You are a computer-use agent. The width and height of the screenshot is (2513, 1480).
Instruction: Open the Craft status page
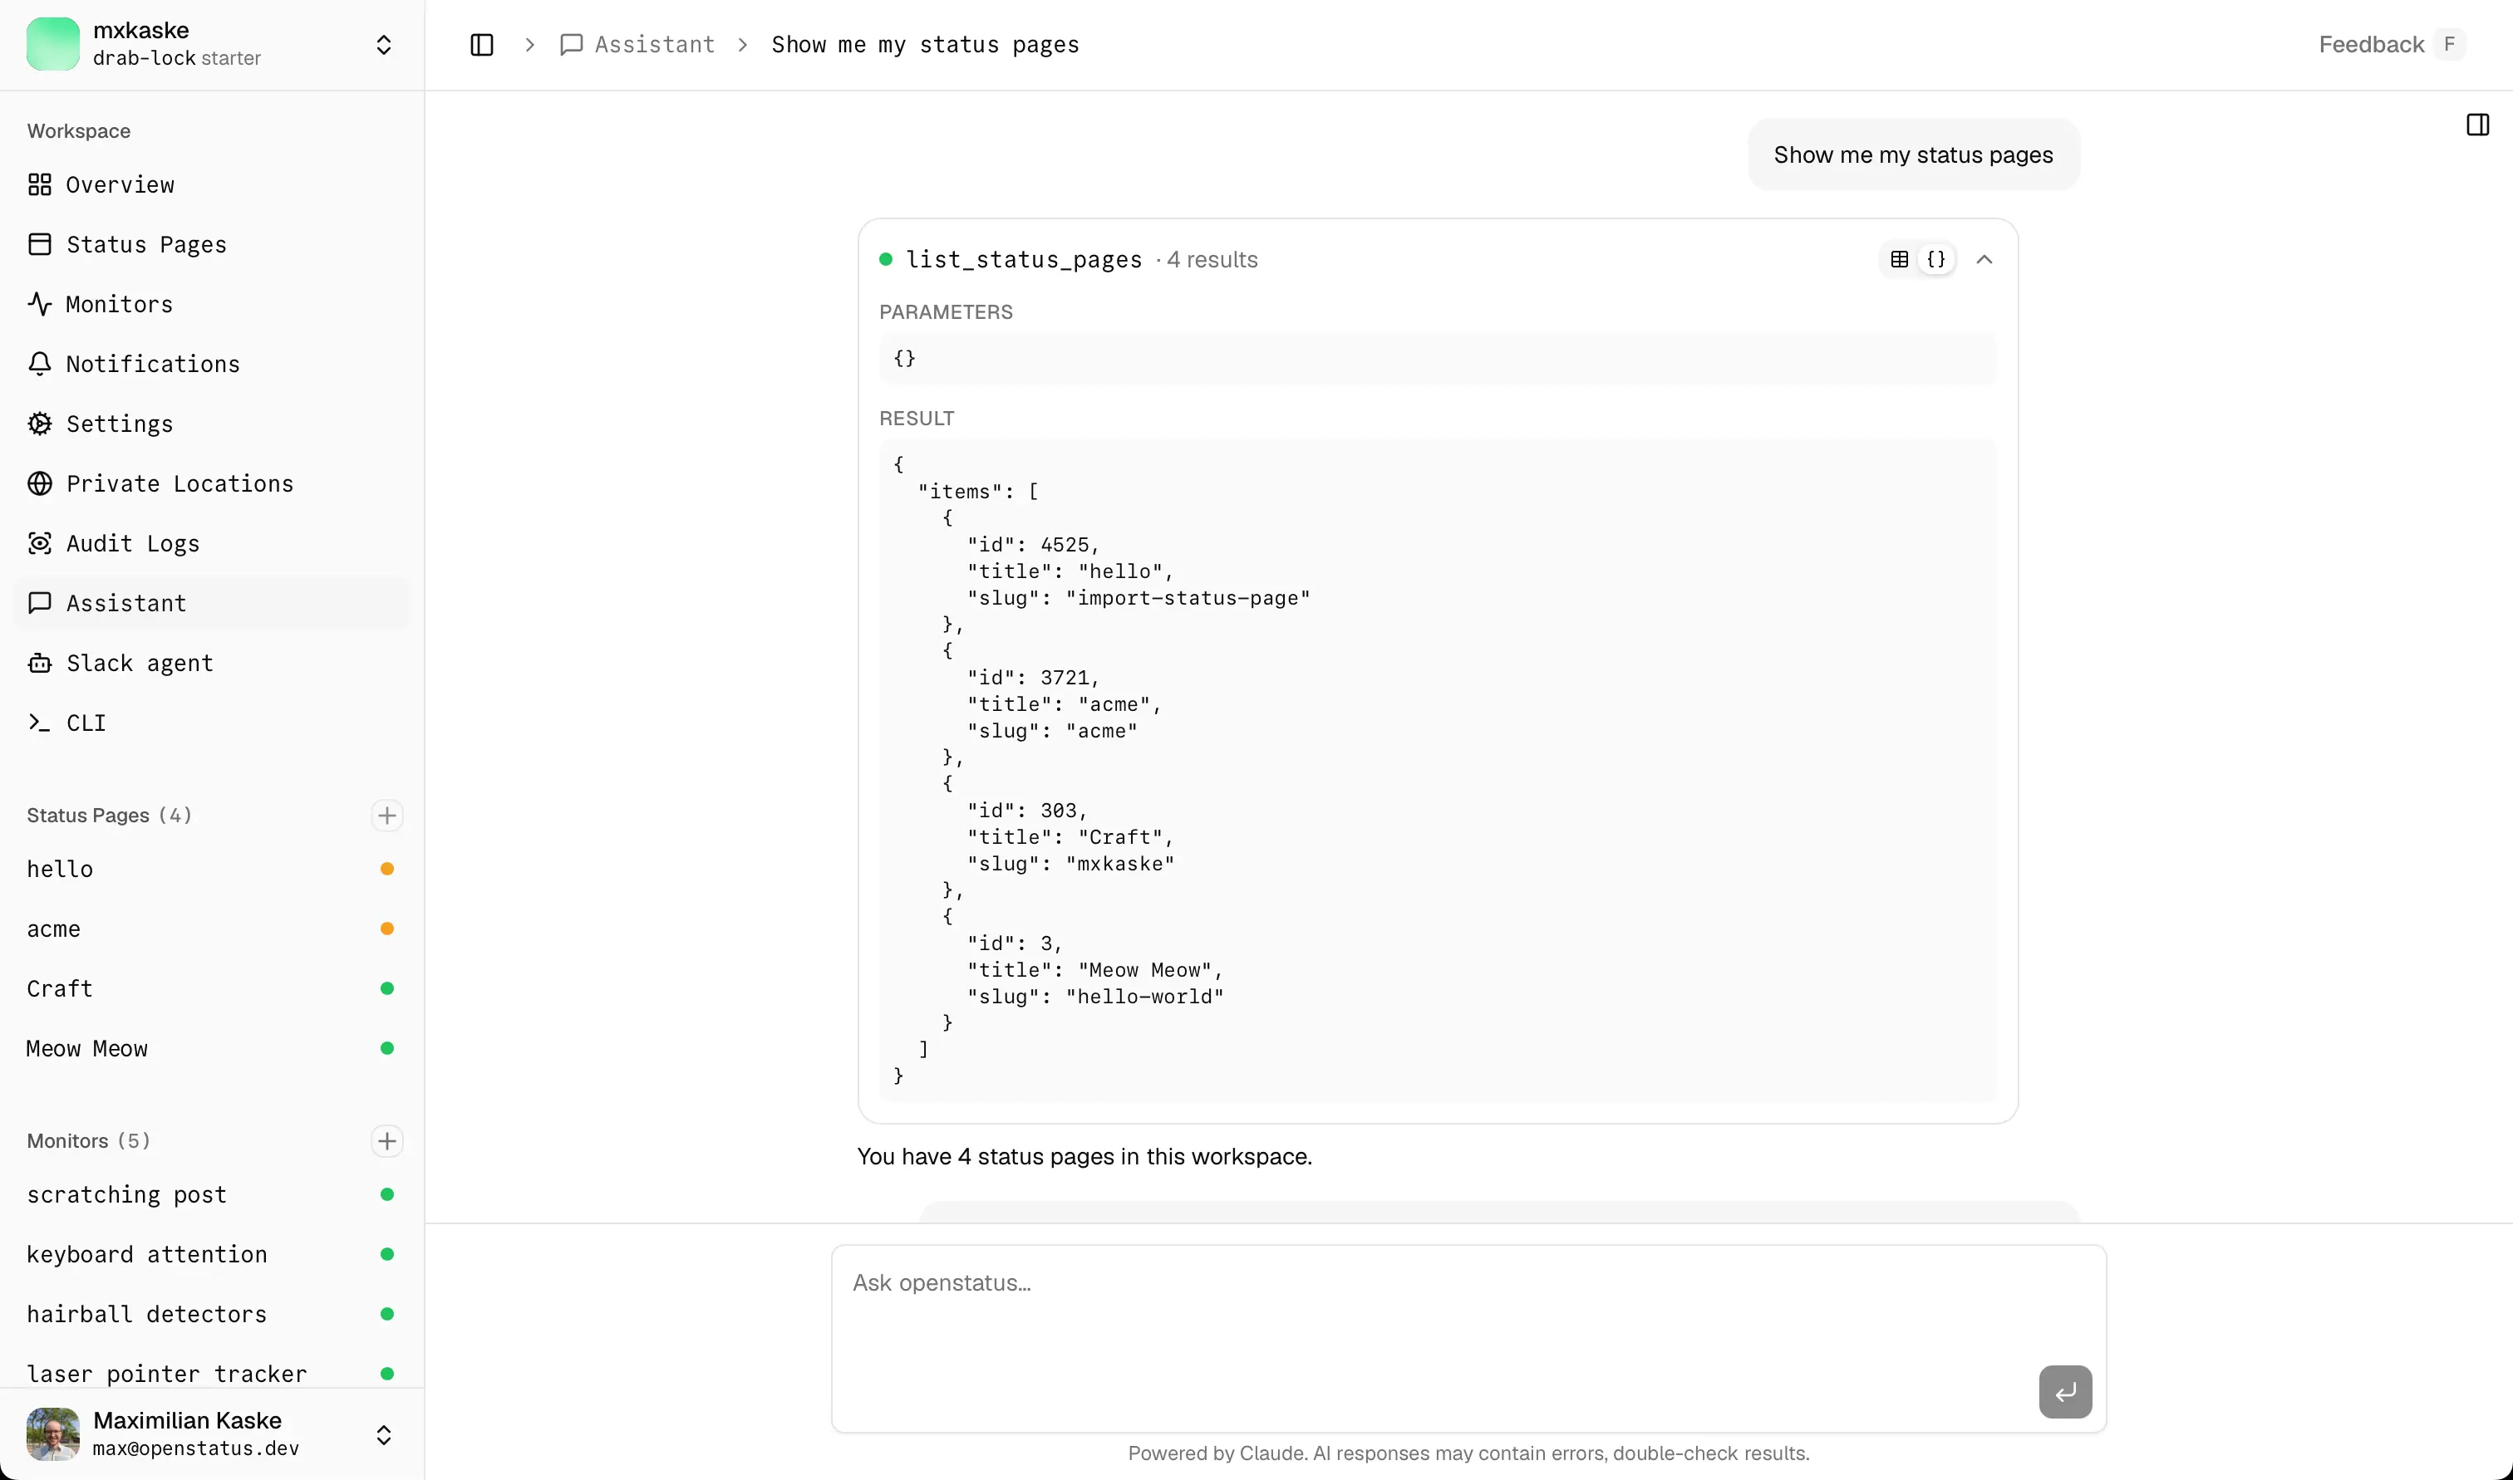[212, 988]
